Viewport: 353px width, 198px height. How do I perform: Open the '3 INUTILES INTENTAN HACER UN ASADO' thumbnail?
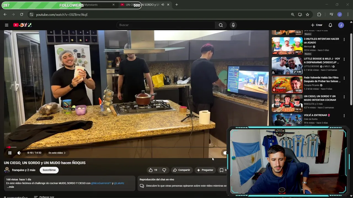[287, 46]
